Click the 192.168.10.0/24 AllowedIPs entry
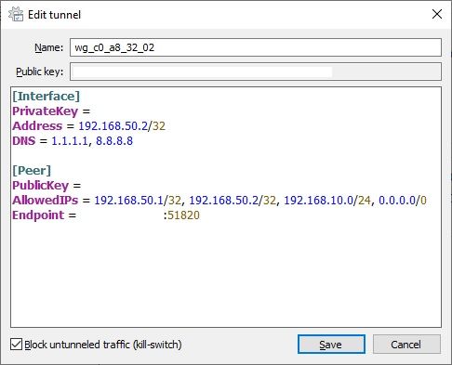The height and width of the screenshot is (365, 452). [x=327, y=201]
